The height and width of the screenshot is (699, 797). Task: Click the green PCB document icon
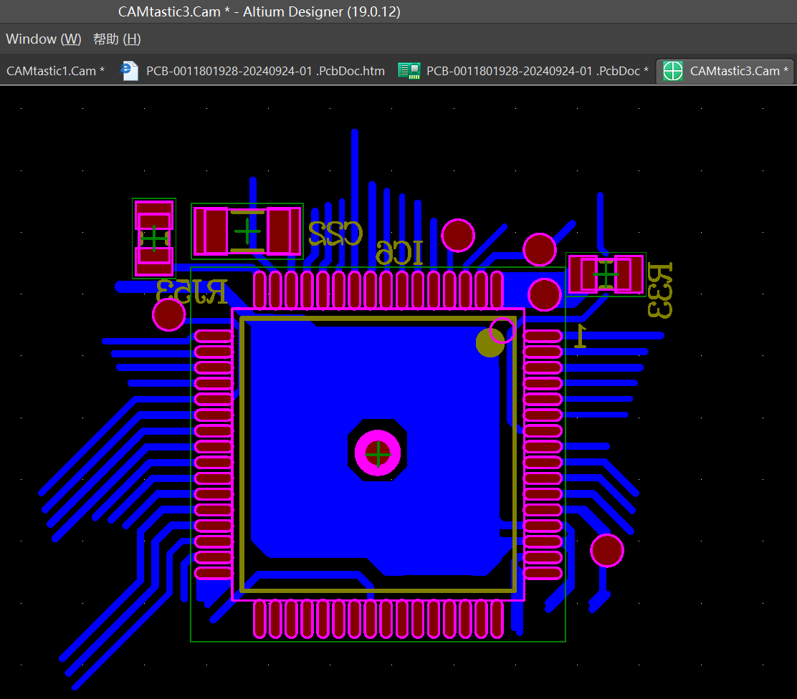point(409,71)
